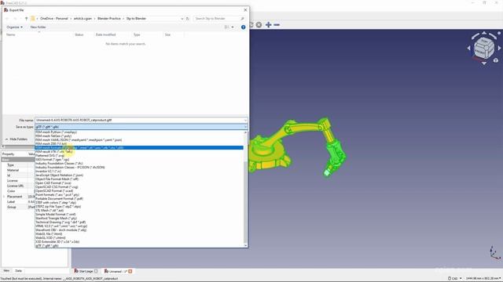Edit the File name field
The width and height of the screenshot is (503, 282).
(x=139, y=120)
